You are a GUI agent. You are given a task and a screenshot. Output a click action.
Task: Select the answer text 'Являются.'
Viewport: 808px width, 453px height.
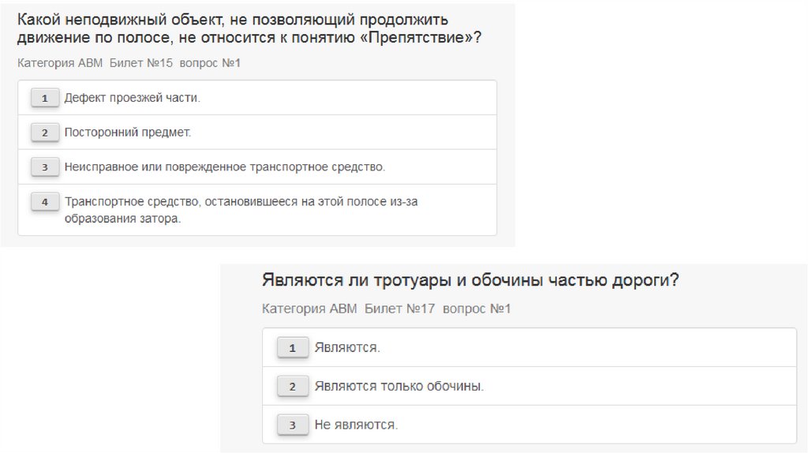(x=346, y=348)
